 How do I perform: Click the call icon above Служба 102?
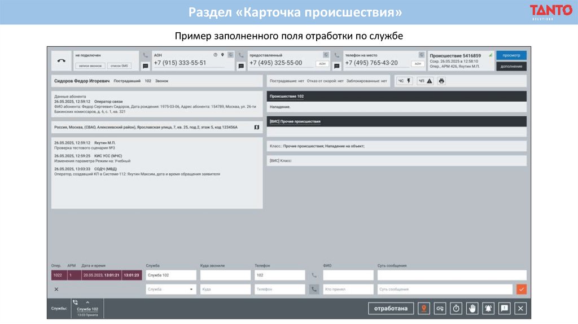(x=76, y=302)
